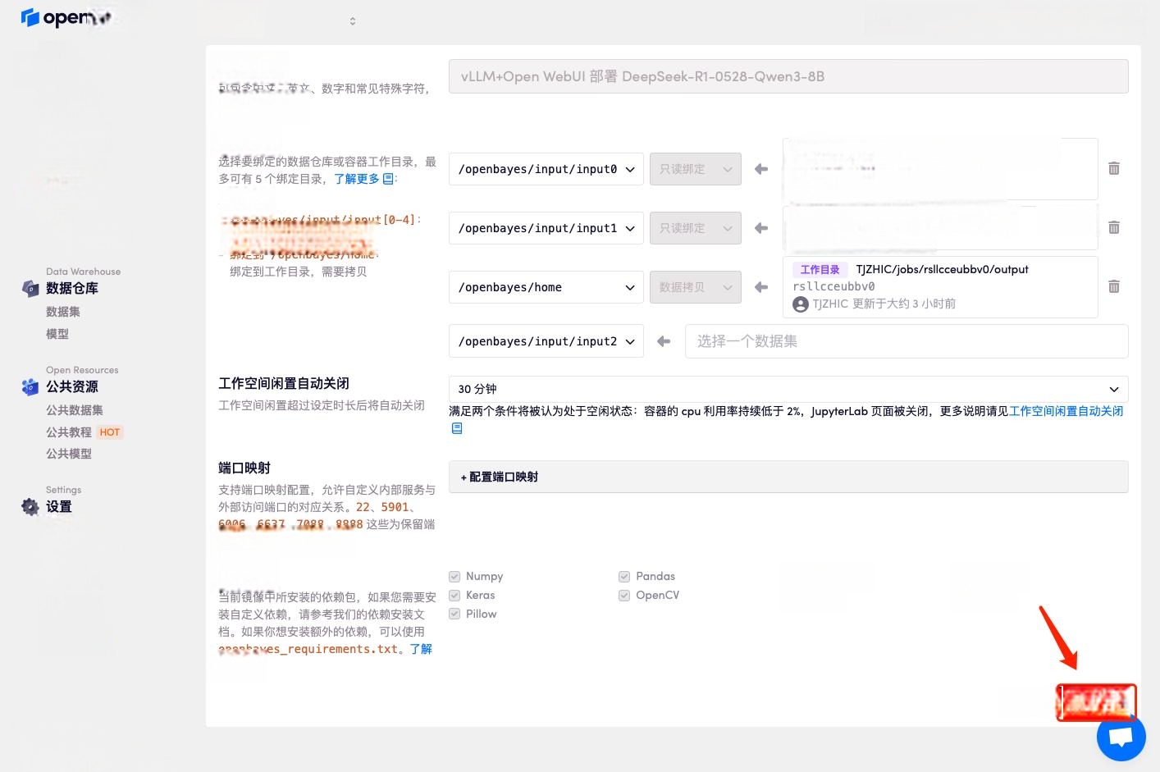1160x772 pixels.
Task: Toggle the Numpy checkbox
Action: (x=454, y=577)
